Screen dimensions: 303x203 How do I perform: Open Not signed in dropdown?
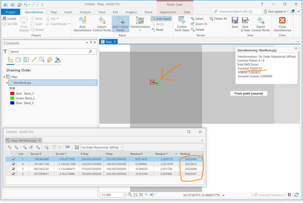[276, 12]
